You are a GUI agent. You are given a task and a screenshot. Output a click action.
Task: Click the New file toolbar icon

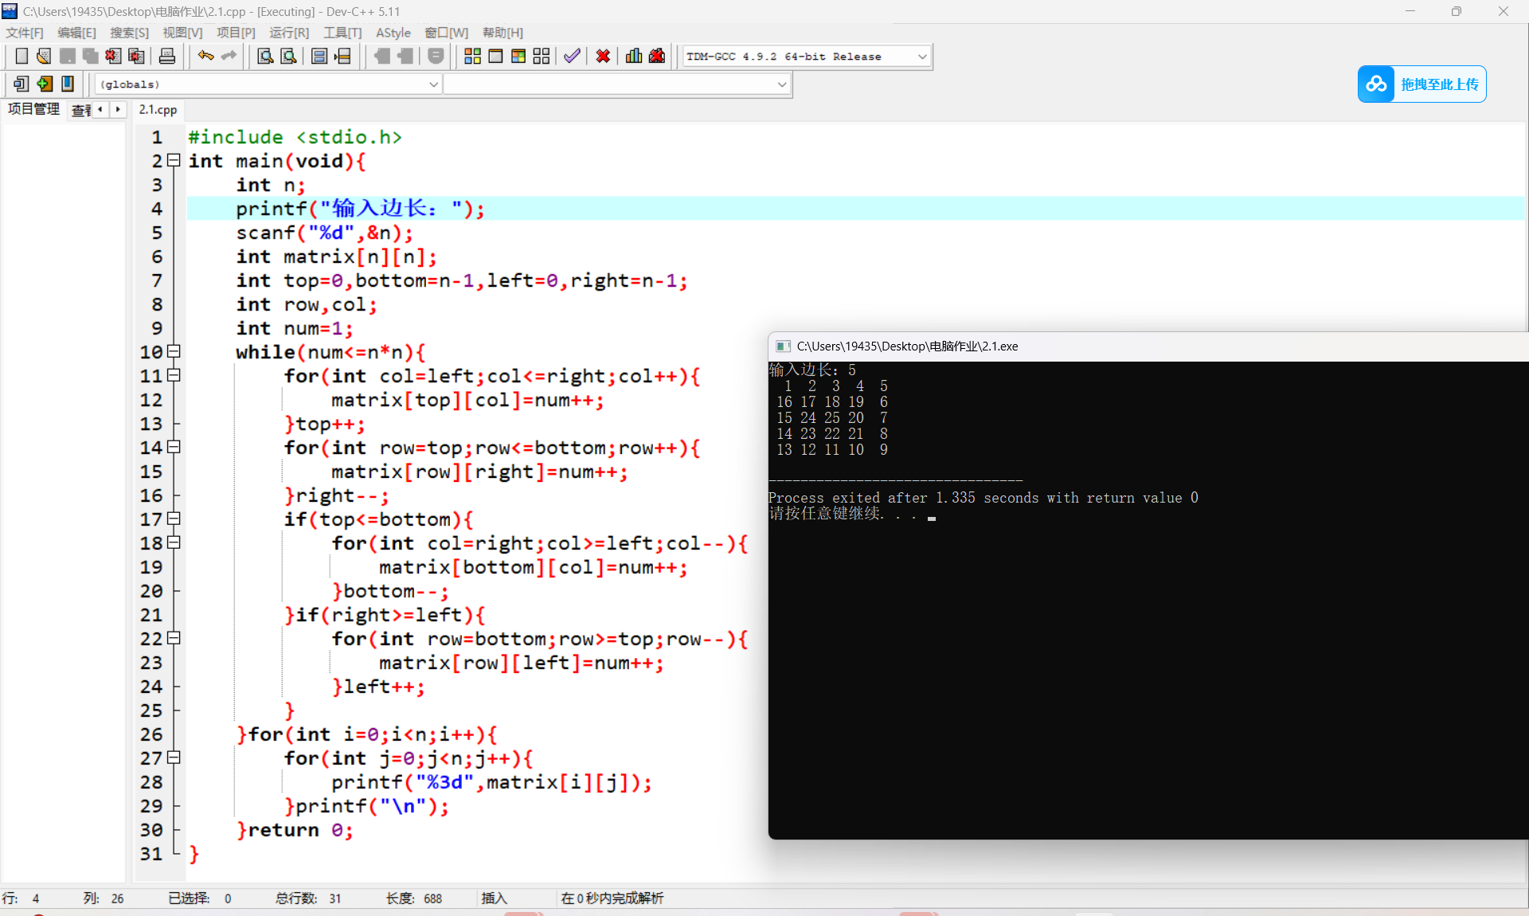click(x=22, y=57)
